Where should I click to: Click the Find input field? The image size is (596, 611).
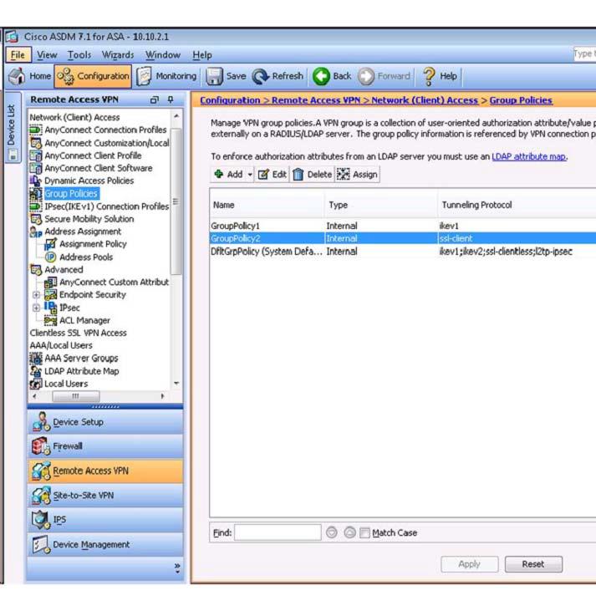(x=278, y=532)
